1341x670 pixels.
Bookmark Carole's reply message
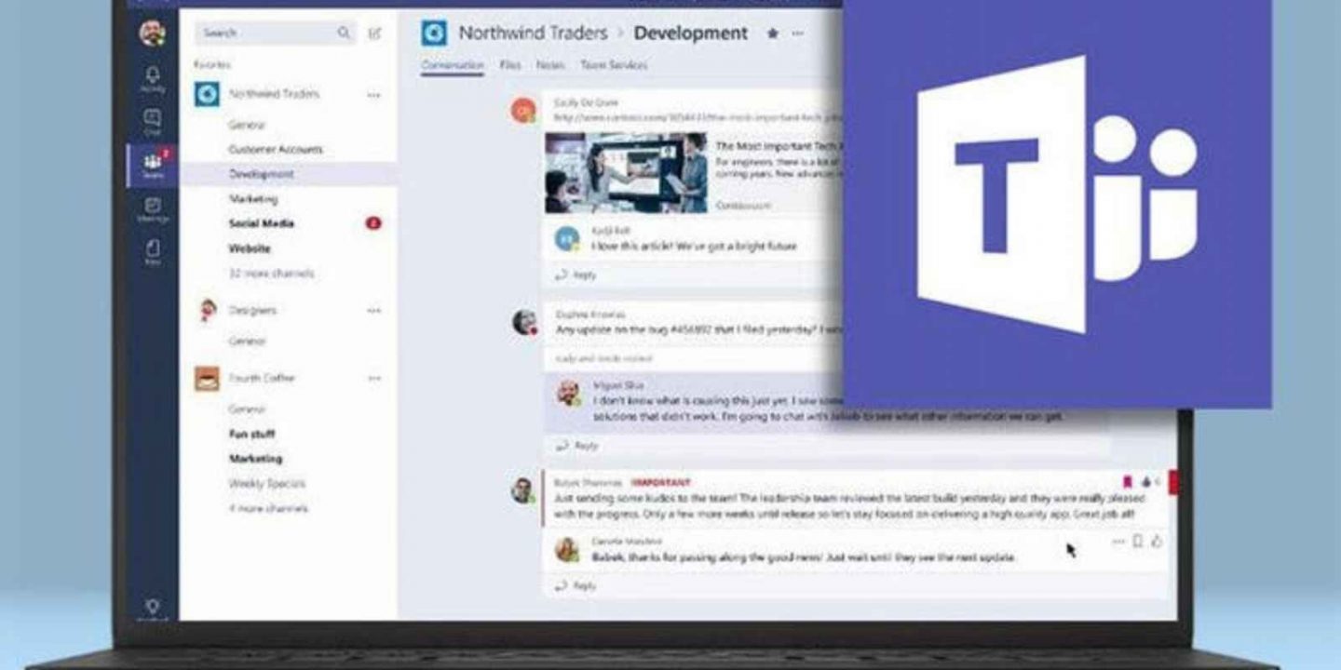[1137, 541]
